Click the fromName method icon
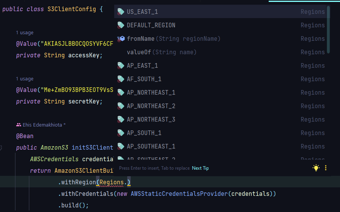The width and height of the screenshot is (340, 212). point(121,39)
